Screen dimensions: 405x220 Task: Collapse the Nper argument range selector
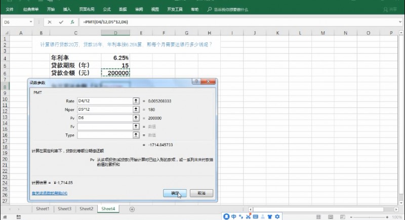136,109
